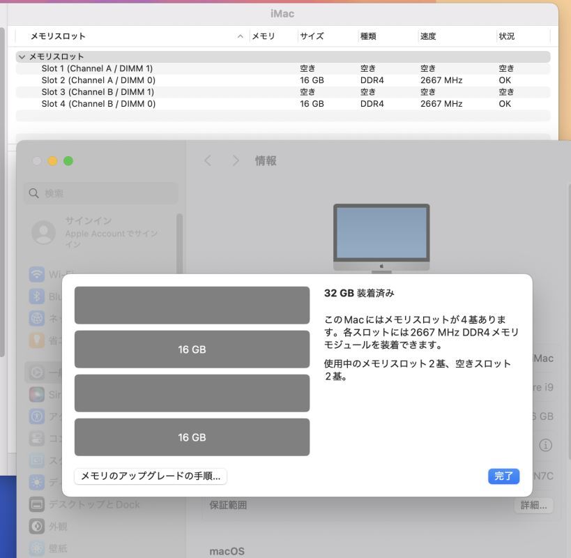Click the 詳細... button beside 保証範囲
The image size is (571, 558).
pyautogui.click(x=533, y=505)
